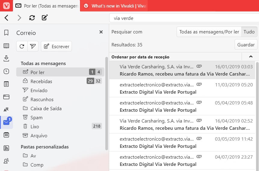The height and width of the screenshot is (171, 259).
Task: Click the search field containing via verde
Action: pyautogui.click(x=184, y=18)
